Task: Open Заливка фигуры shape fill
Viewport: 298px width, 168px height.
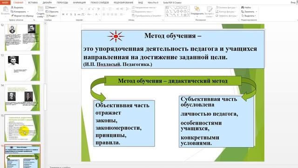Action: point(226,7)
